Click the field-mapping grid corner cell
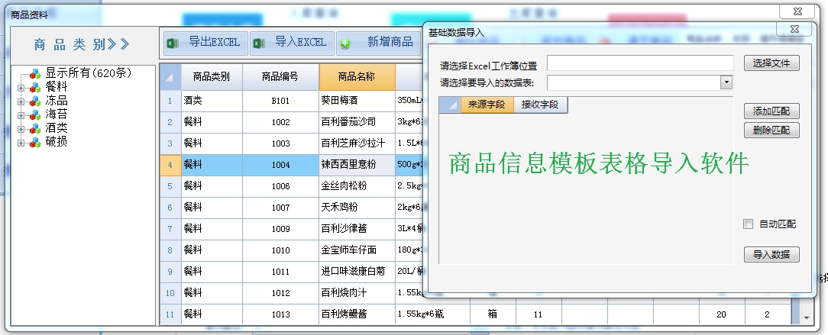This screenshot has width=828, height=335. (450, 105)
